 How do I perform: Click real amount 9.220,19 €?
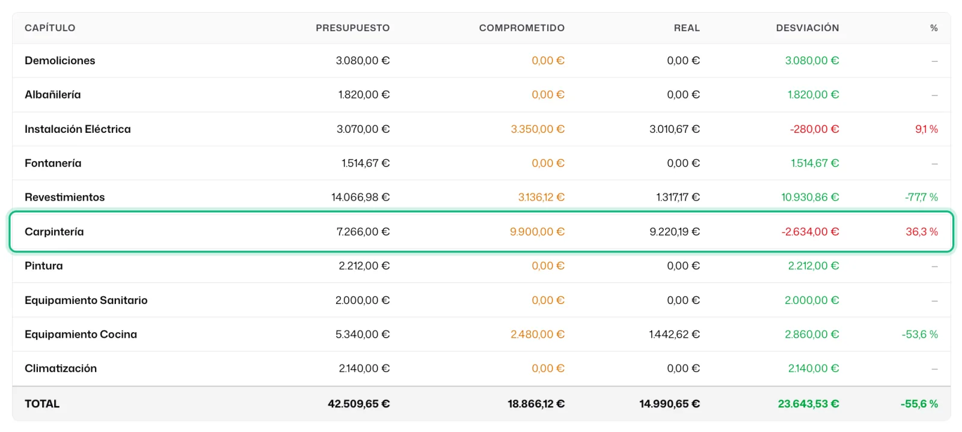[x=675, y=232]
